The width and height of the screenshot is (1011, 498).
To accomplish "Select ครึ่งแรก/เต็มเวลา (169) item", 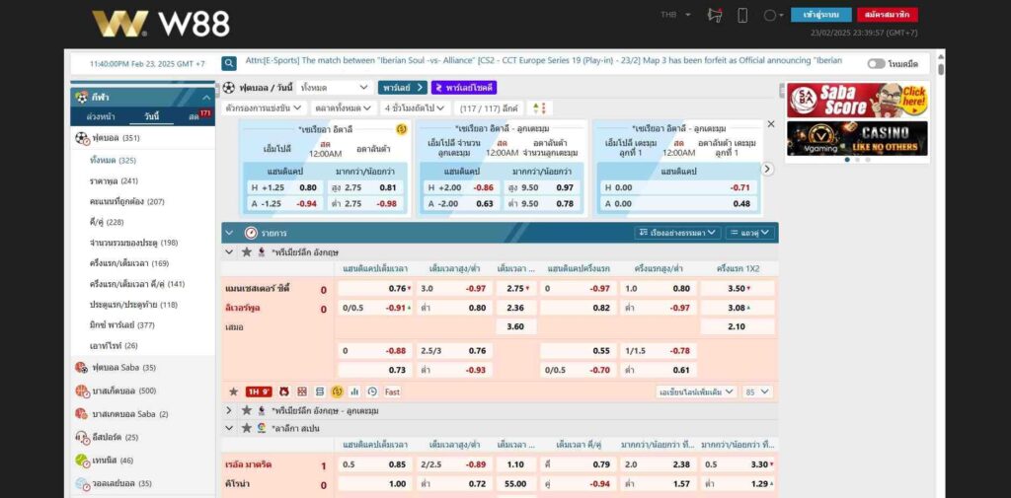I will 129,263.
